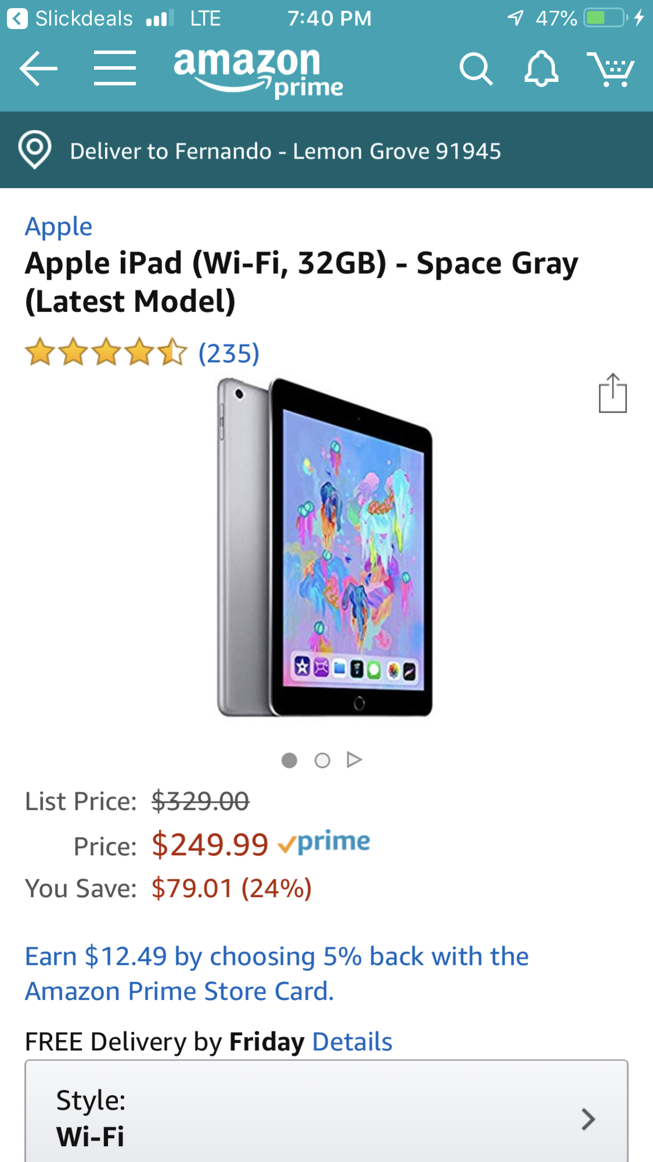Open the shopping cart

(610, 69)
